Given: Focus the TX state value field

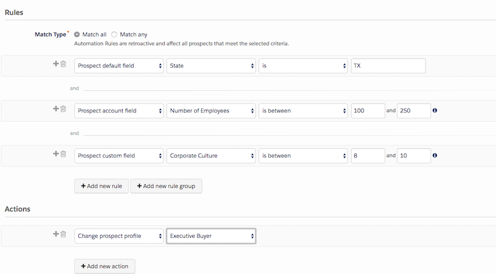Looking at the screenshot, I should (388, 66).
